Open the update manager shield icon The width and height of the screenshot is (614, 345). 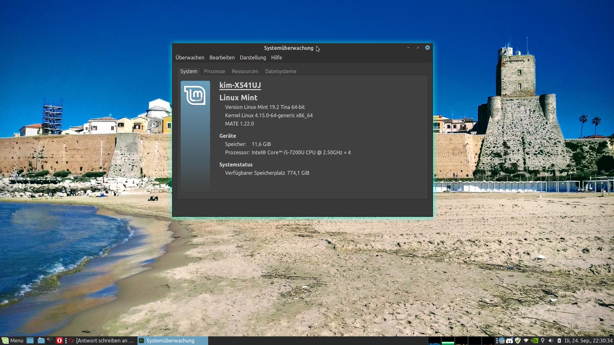[x=518, y=341]
